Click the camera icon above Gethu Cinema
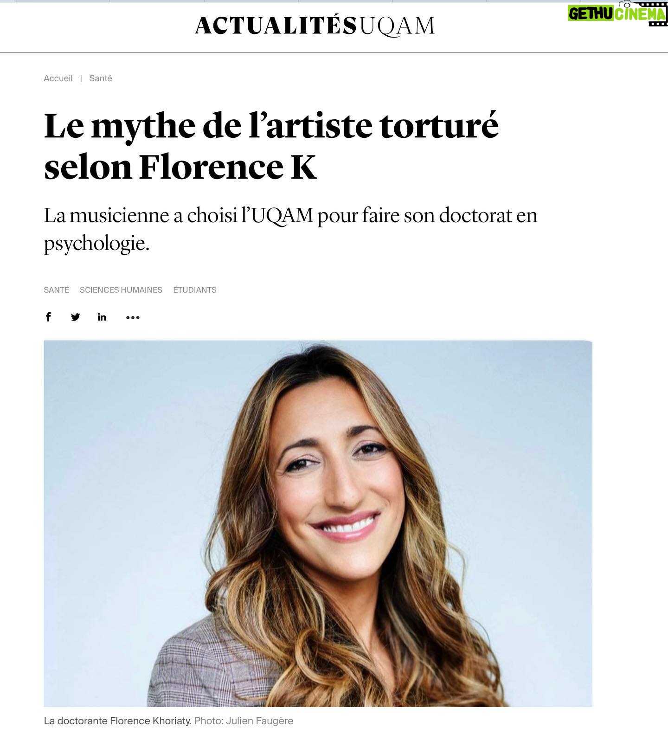 click(x=628, y=4)
